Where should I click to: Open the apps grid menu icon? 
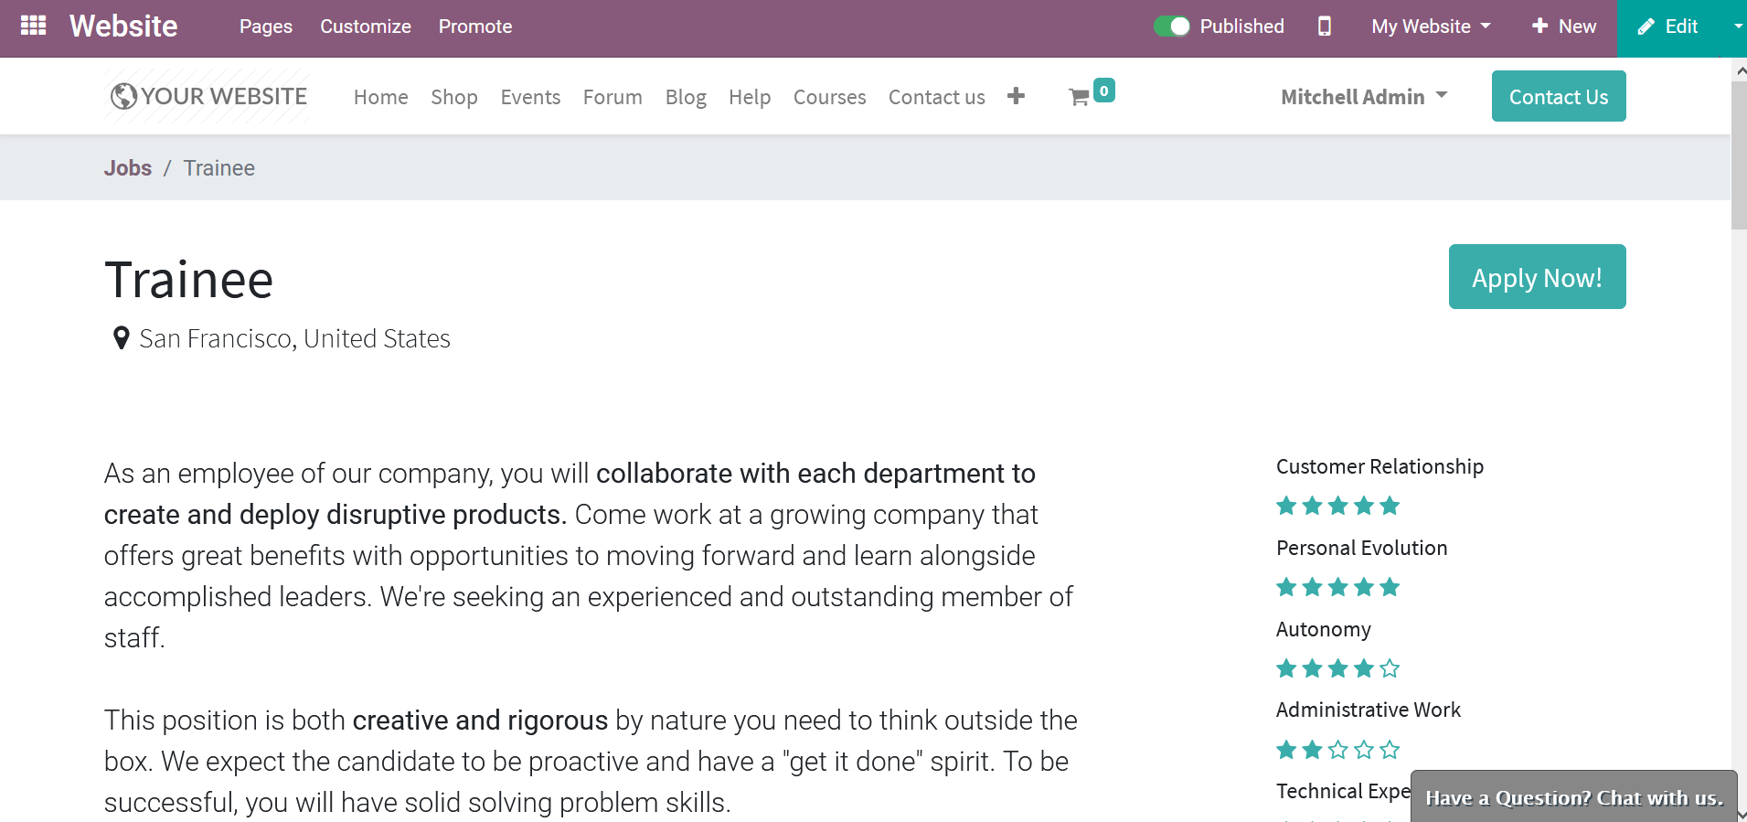coord(33,26)
